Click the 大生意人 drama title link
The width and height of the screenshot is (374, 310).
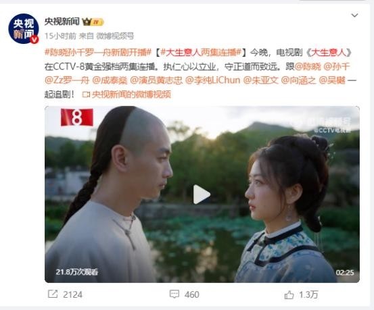(x=329, y=53)
